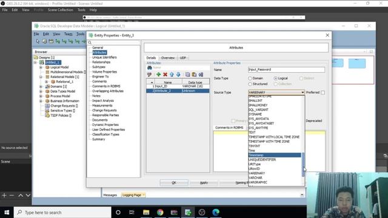Select the Logical data type radio button

tap(275, 78)
